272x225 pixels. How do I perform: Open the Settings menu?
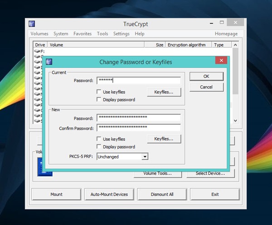tap(121, 34)
